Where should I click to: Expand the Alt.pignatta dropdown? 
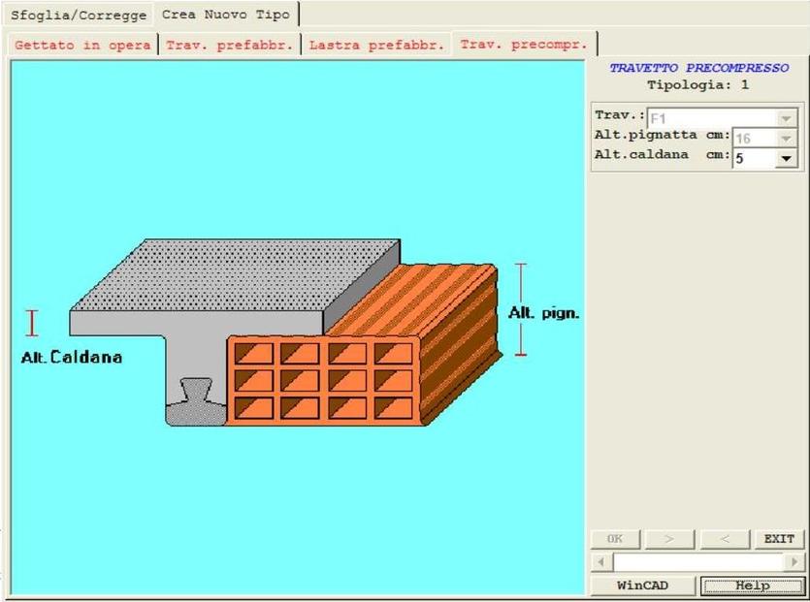pos(786,139)
